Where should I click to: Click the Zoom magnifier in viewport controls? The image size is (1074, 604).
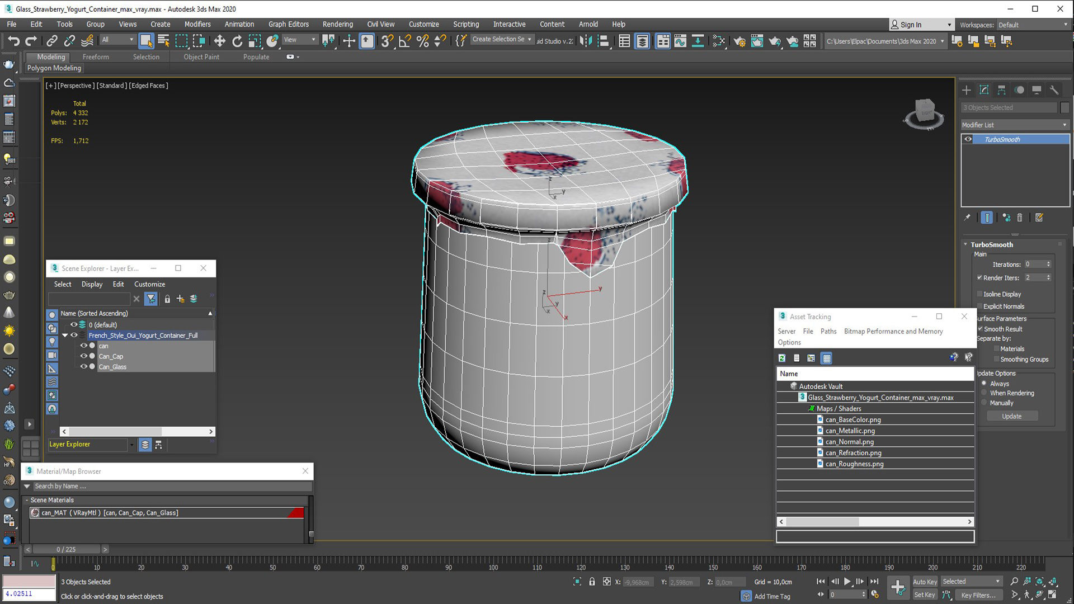coord(1014,582)
